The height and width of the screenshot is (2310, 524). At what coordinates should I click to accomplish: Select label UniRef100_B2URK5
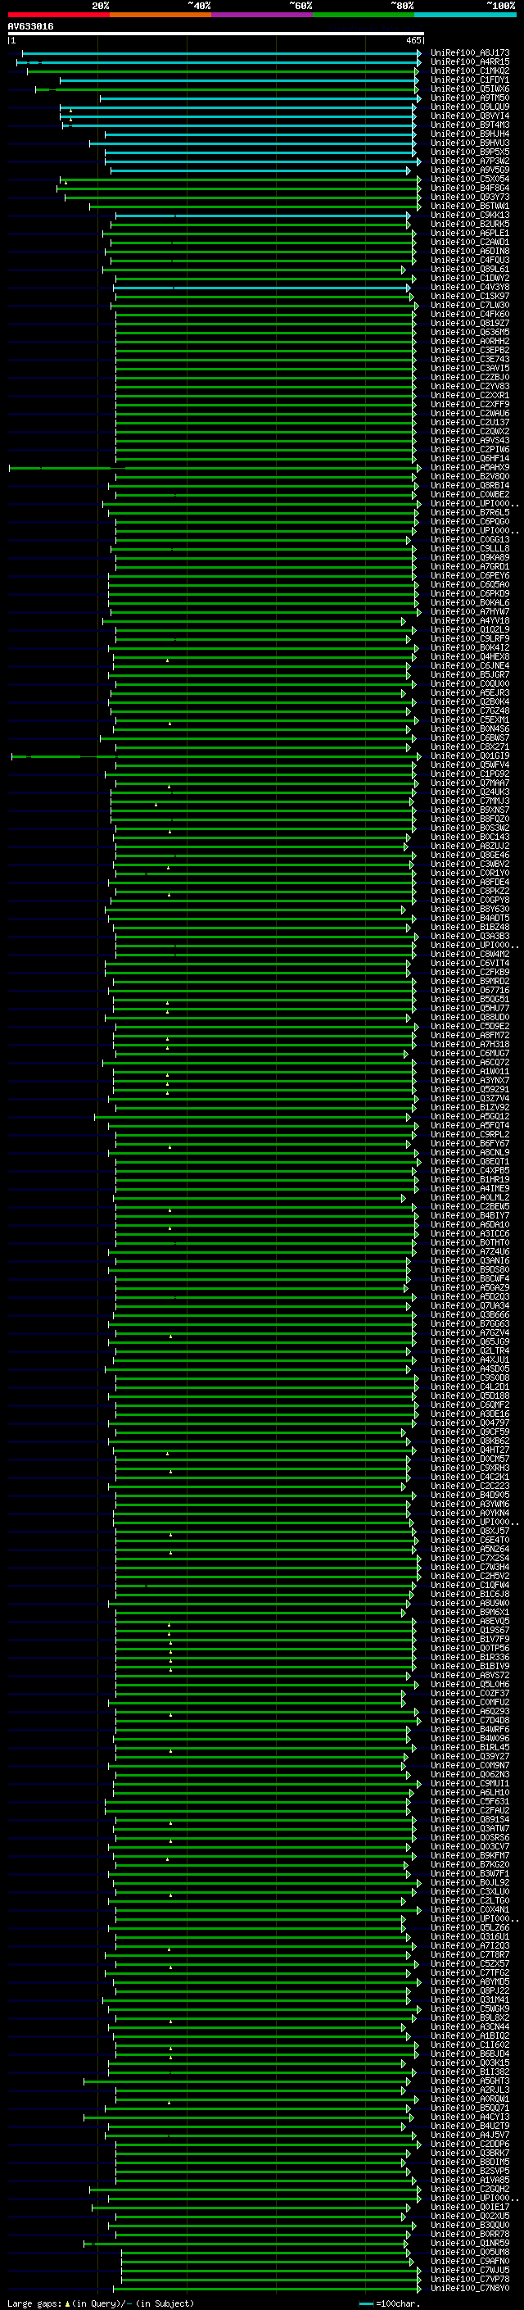[x=470, y=225]
